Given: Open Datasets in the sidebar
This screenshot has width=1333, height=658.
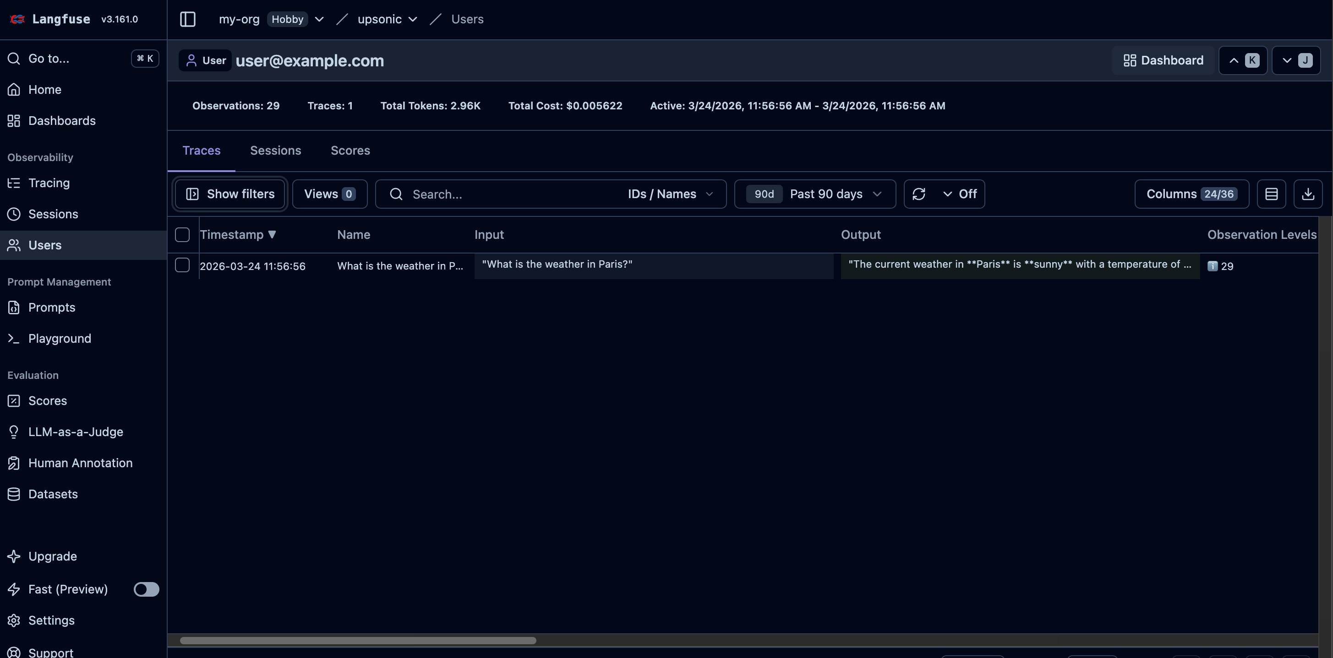Looking at the screenshot, I should click(83, 494).
